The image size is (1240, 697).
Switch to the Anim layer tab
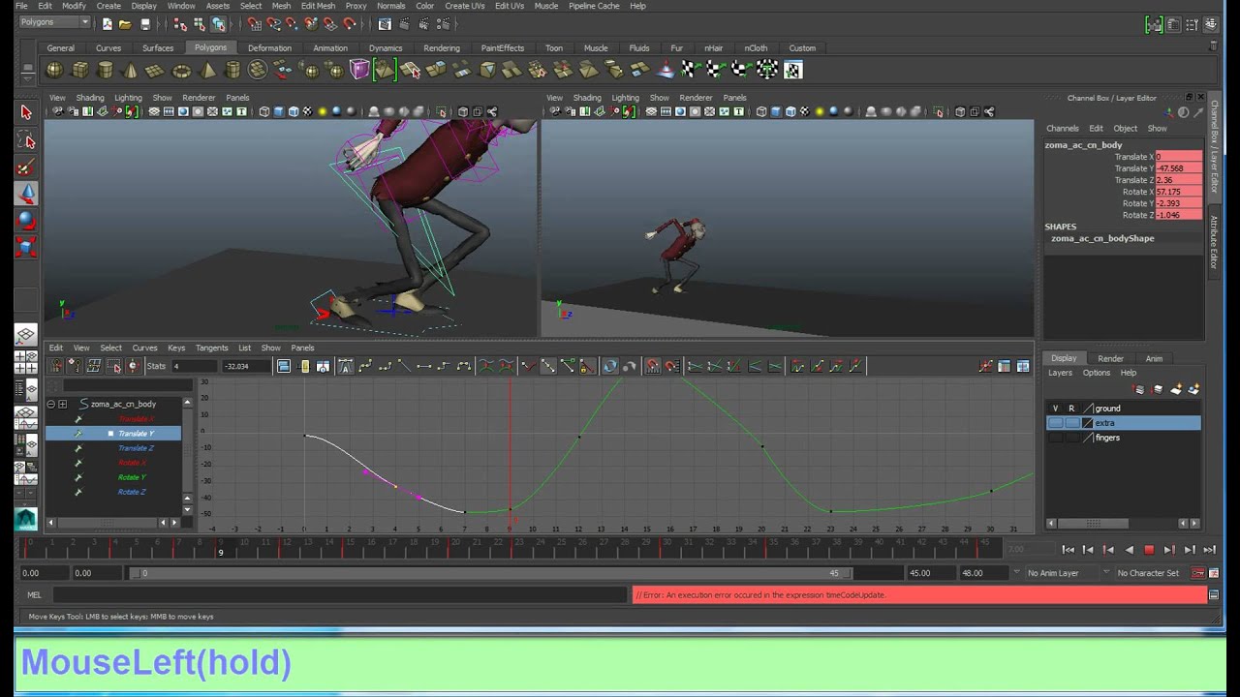[1154, 358]
